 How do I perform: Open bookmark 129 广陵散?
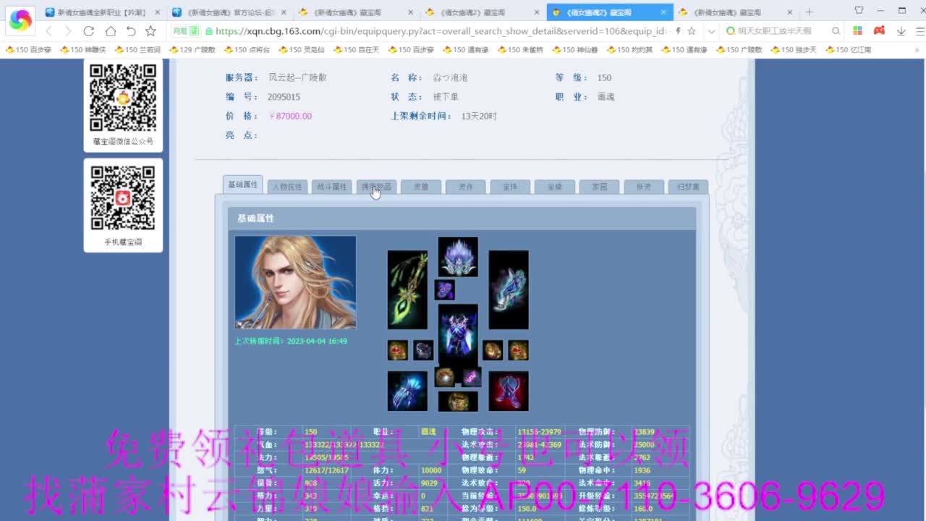(192, 49)
